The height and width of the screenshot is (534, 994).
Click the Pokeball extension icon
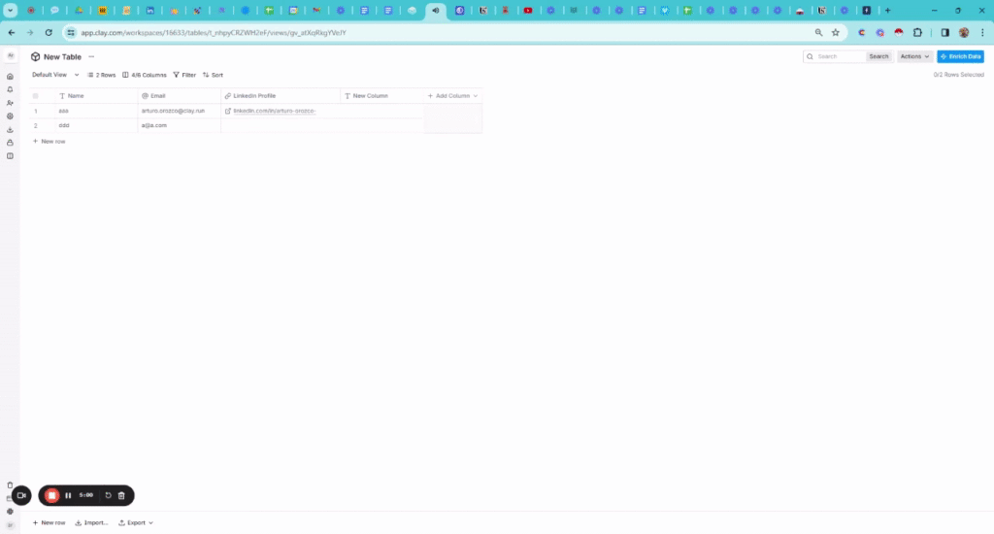coord(898,32)
